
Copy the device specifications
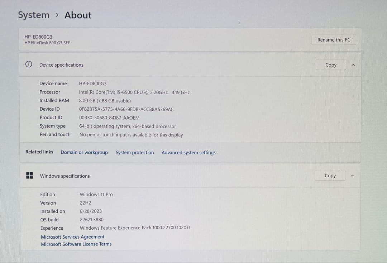click(x=330, y=65)
